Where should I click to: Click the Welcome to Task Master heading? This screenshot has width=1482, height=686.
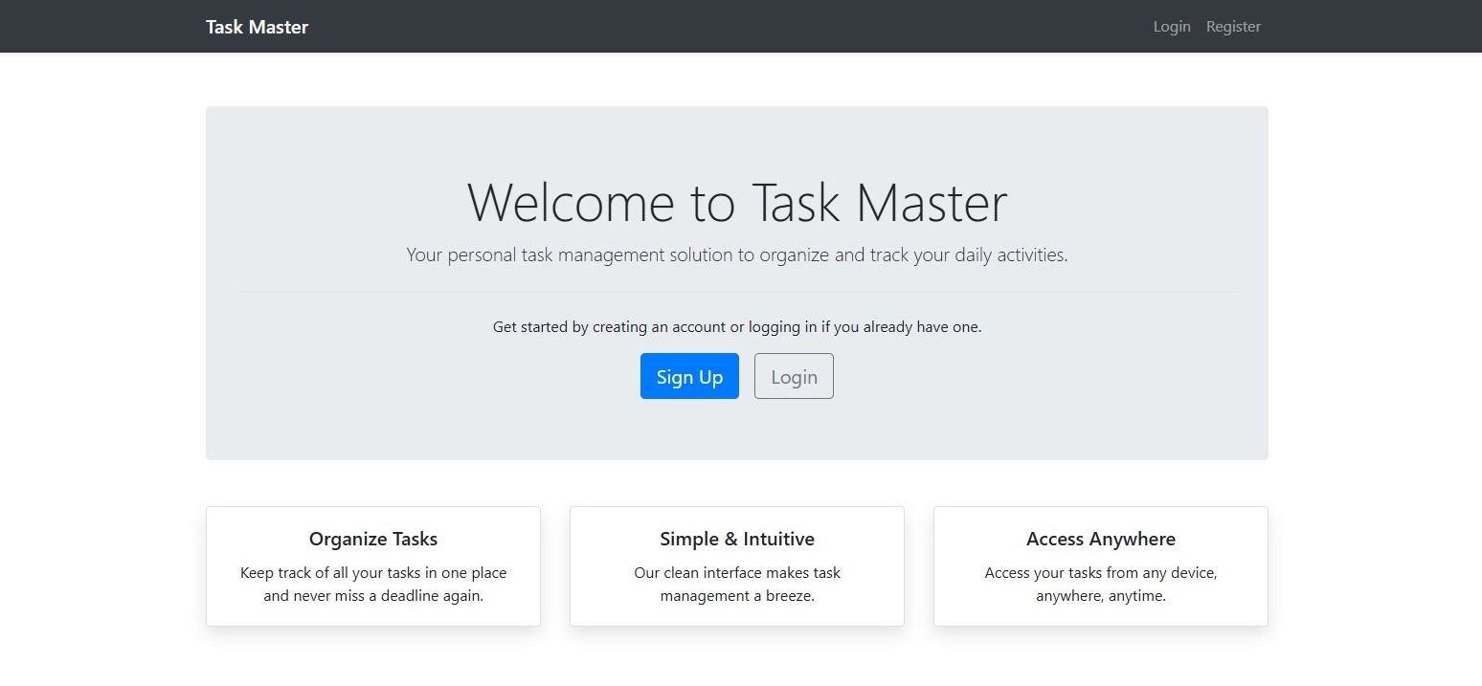tap(736, 203)
